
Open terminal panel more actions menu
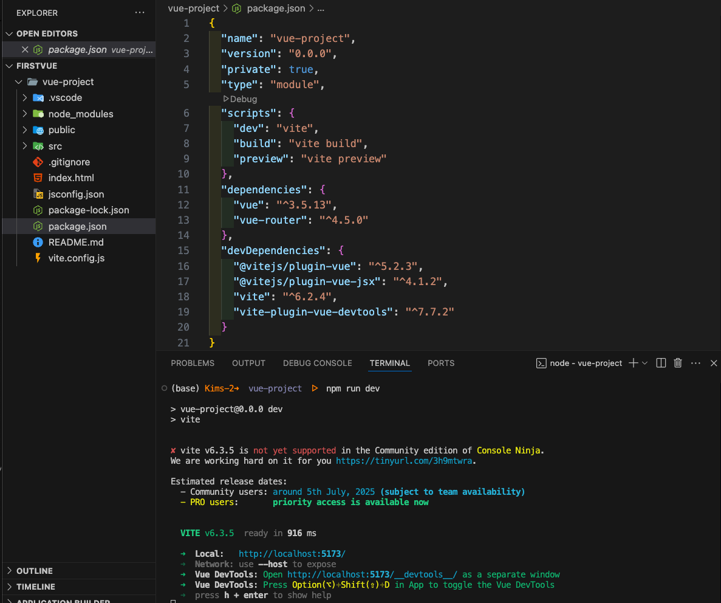pyautogui.click(x=695, y=363)
